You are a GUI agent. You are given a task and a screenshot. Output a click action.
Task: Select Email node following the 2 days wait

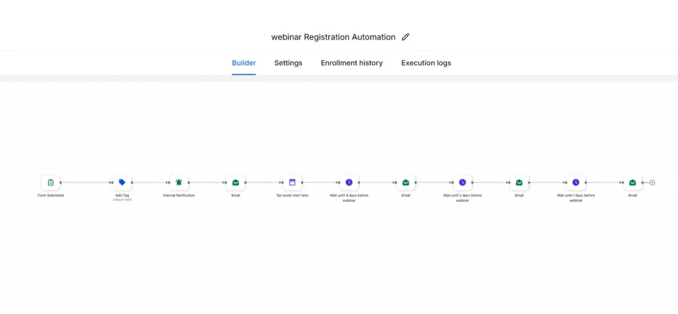coord(519,182)
